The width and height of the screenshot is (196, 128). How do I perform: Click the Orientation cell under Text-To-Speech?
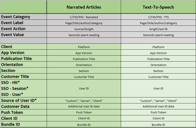tap(158, 64)
